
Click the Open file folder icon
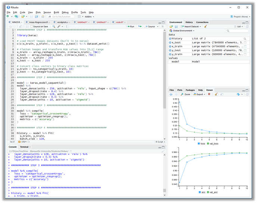tap(22, 16)
